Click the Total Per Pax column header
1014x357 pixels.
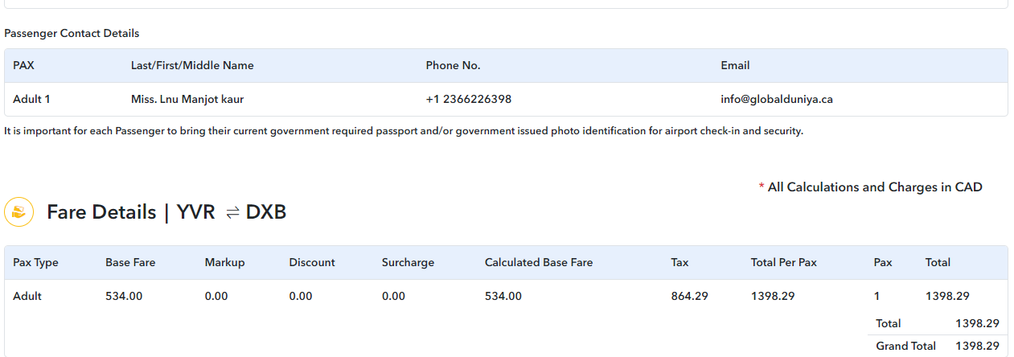[783, 262]
